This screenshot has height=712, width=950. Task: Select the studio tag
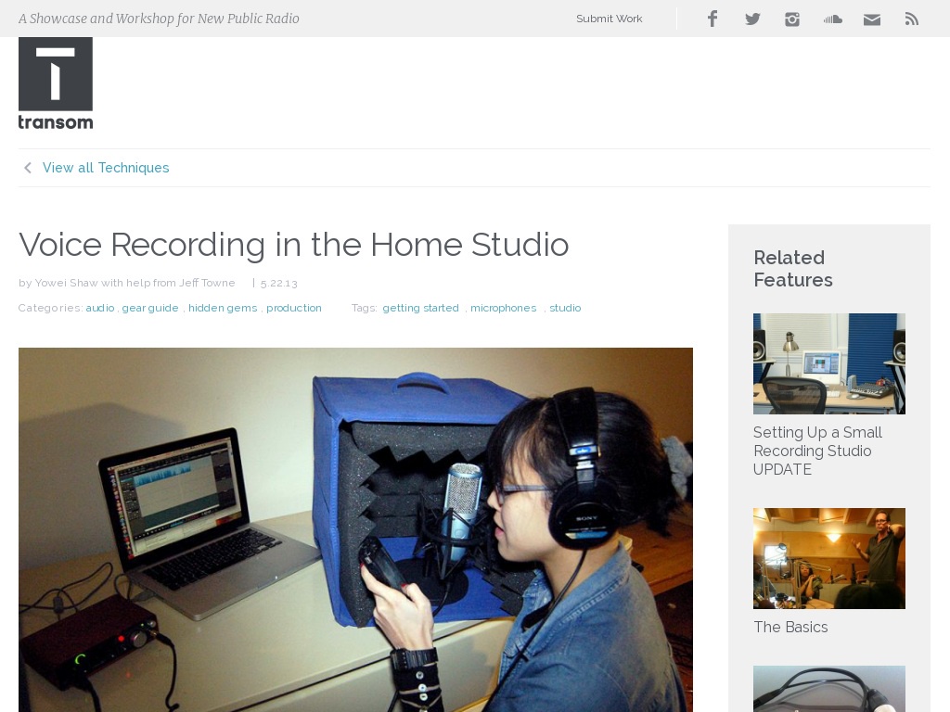click(565, 308)
